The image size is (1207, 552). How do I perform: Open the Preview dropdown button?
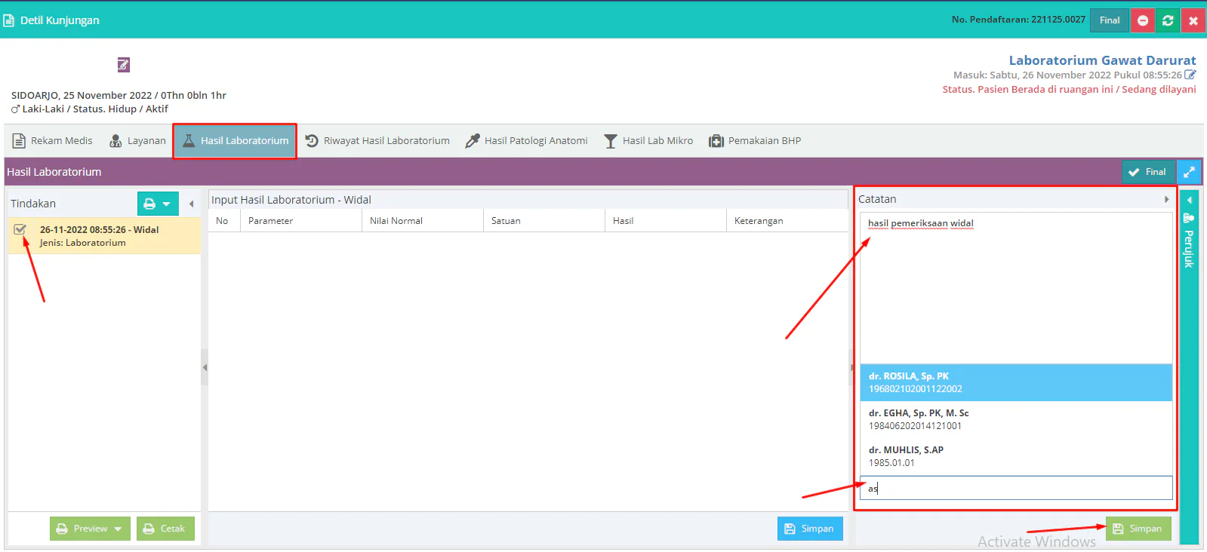[x=90, y=529]
